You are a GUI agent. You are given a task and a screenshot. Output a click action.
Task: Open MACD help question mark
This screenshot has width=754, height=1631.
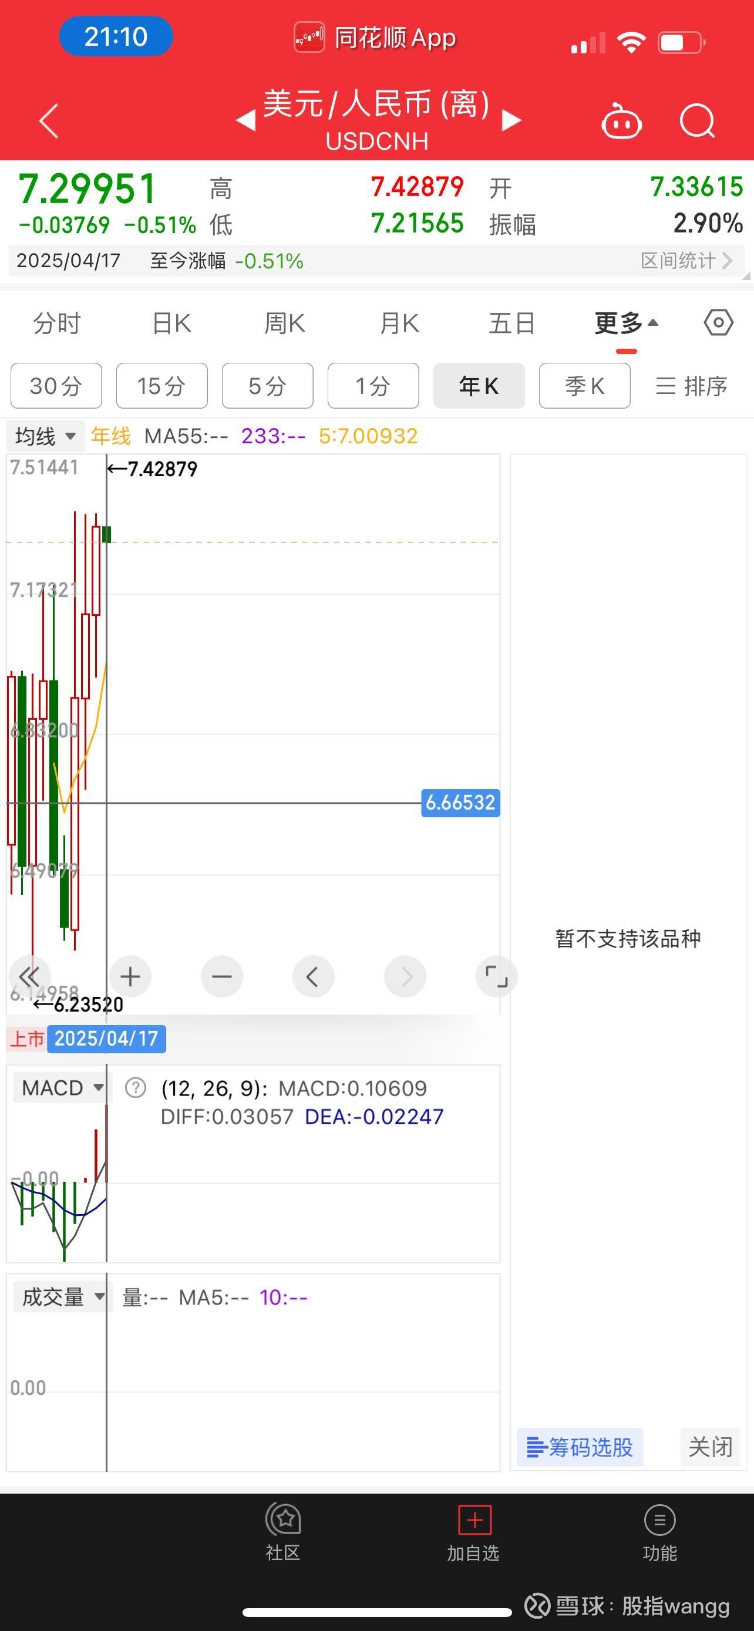click(x=136, y=1089)
